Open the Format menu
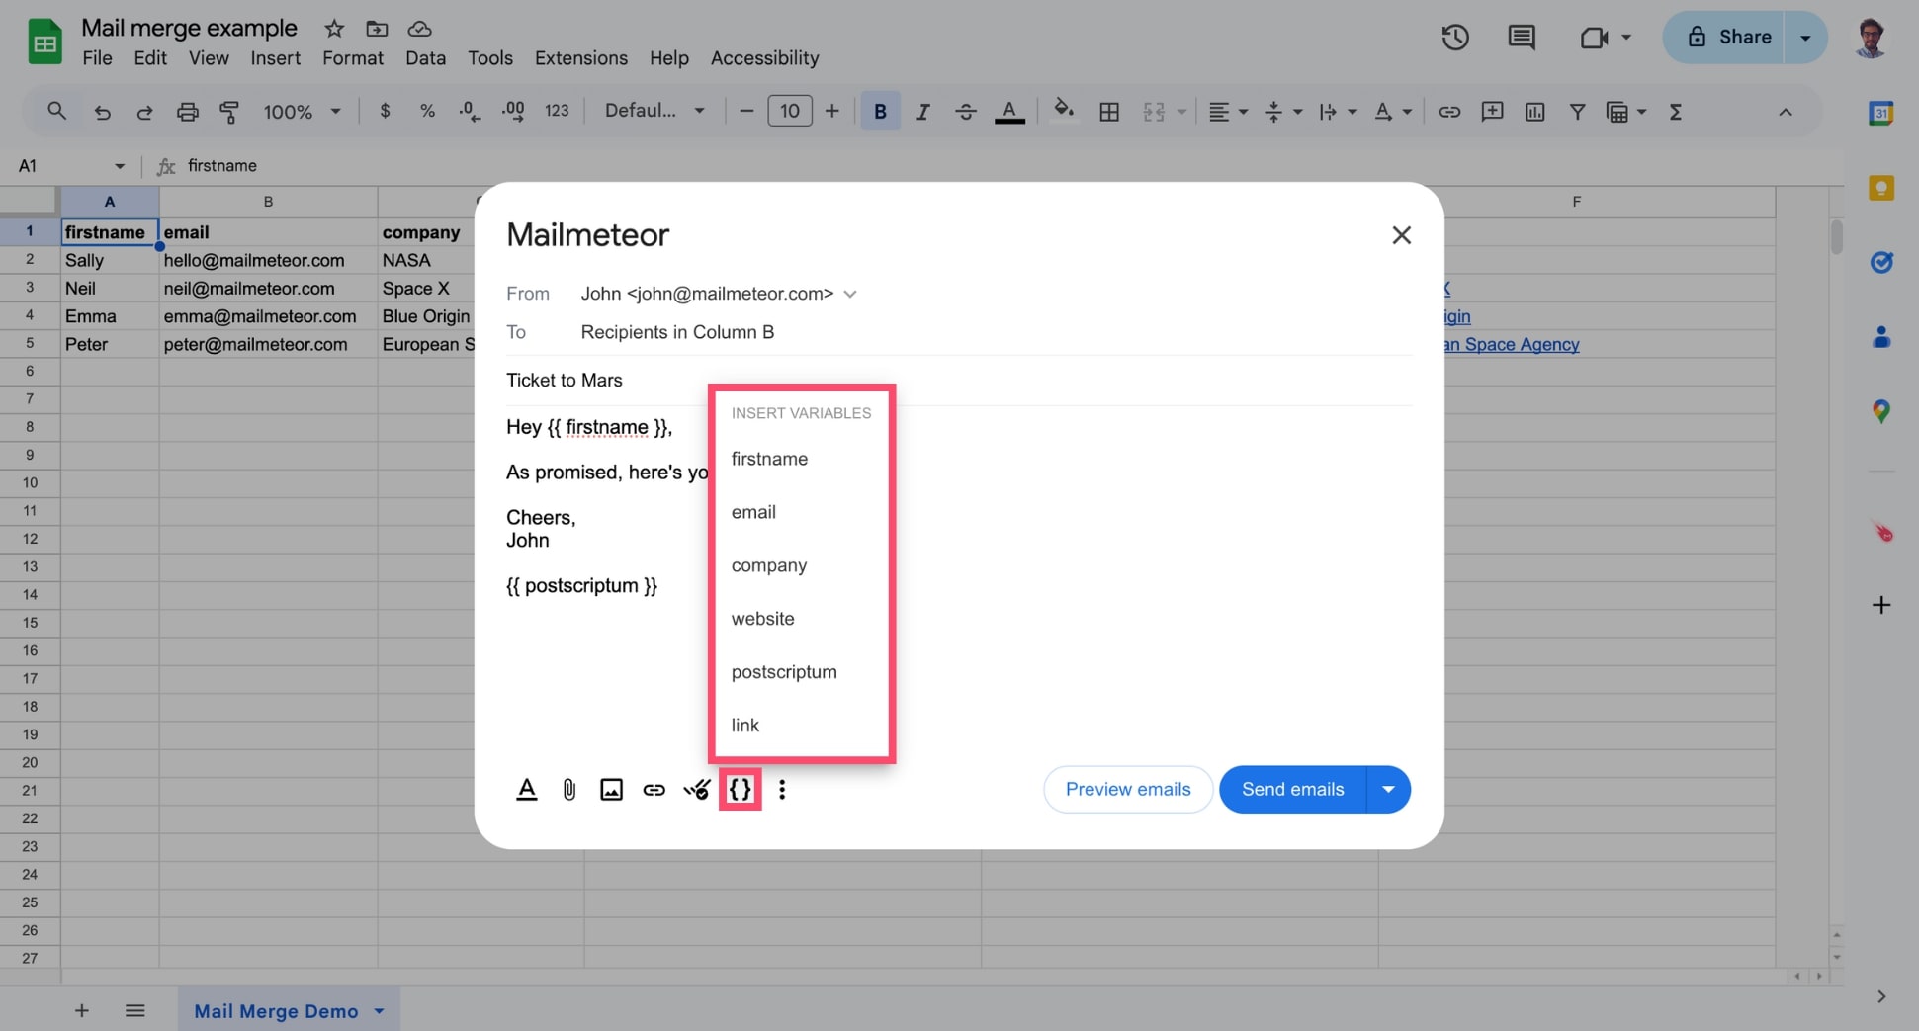The height and width of the screenshot is (1031, 1919). coord(352,58)
